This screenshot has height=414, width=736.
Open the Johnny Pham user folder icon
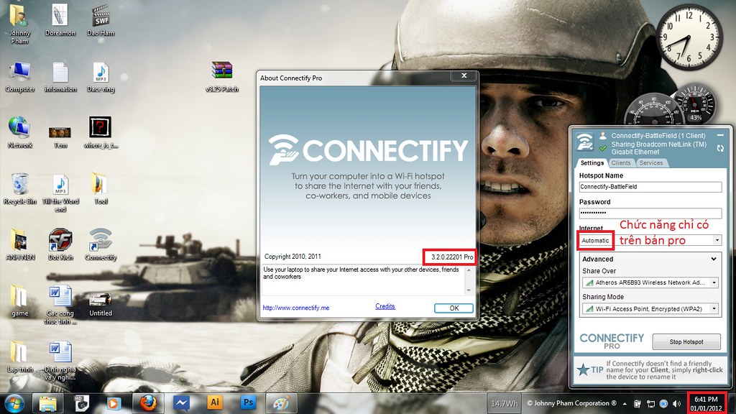[19, 24]
